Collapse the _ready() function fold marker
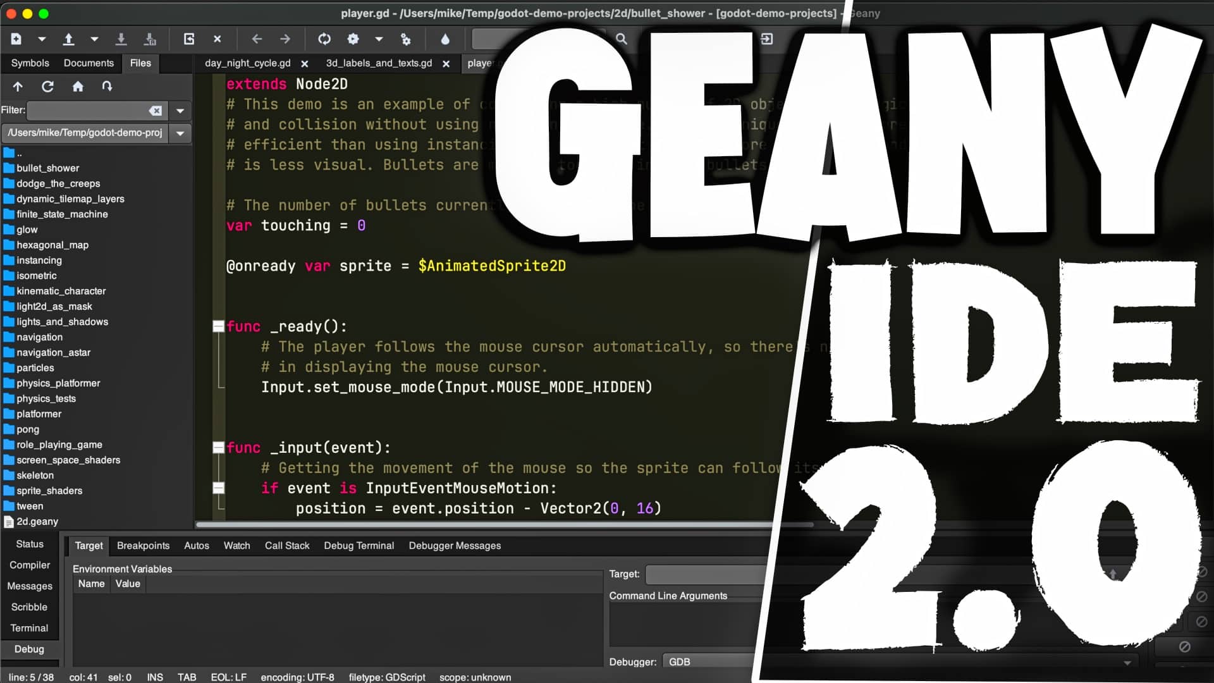The width and height of the screenshot is (1214, 683). click(219, 326)
